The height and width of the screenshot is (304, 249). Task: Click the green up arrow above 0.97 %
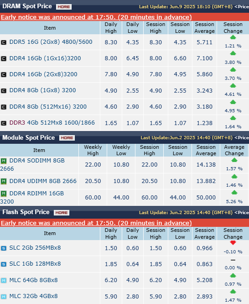(233, 275)
